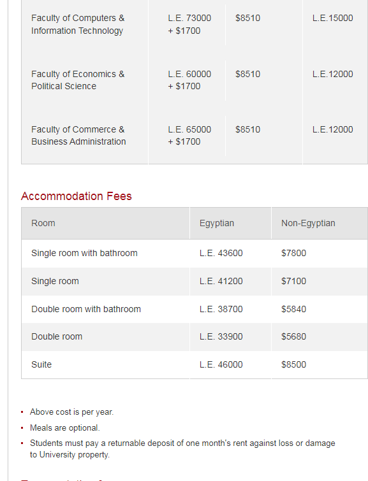Click the Suite row label
Screen dimensions: 368x481
tap(41, 364)
